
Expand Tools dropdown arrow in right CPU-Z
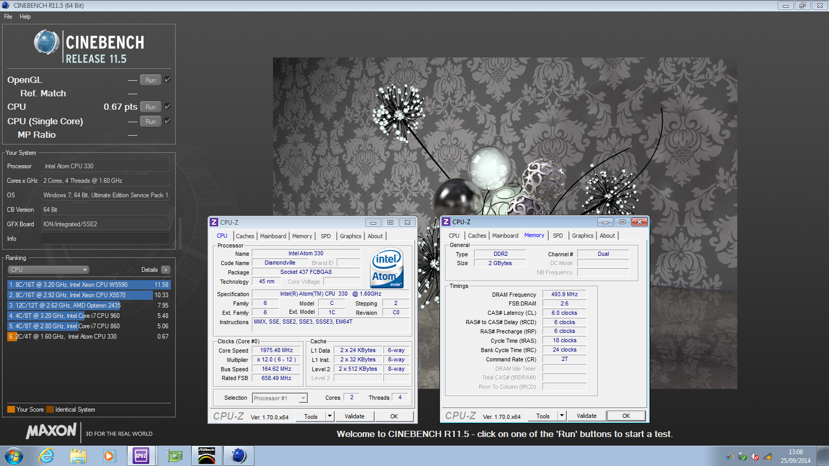562,416
